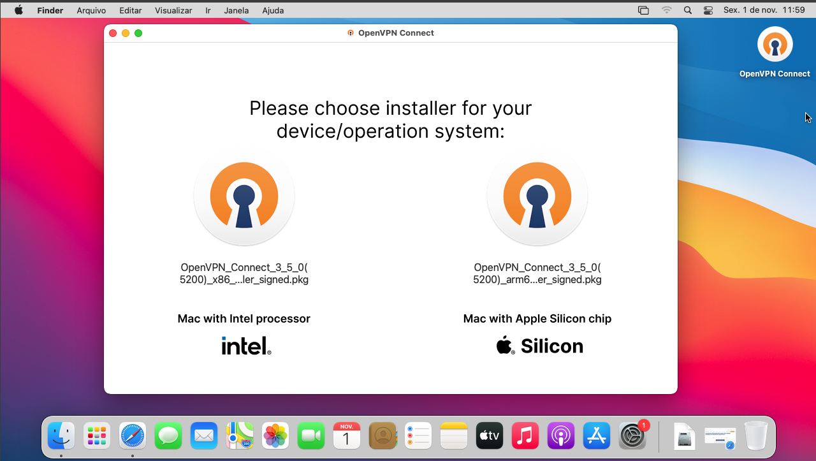This screenshot has height=461, width=816.
Task: Open the Janela menu
Action: click(237, 10)
